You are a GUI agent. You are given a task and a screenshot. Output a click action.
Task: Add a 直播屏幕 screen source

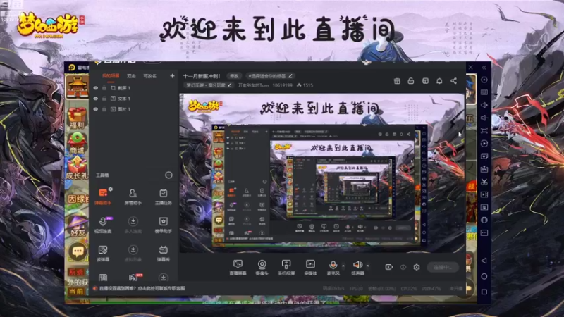coord(238,268)
